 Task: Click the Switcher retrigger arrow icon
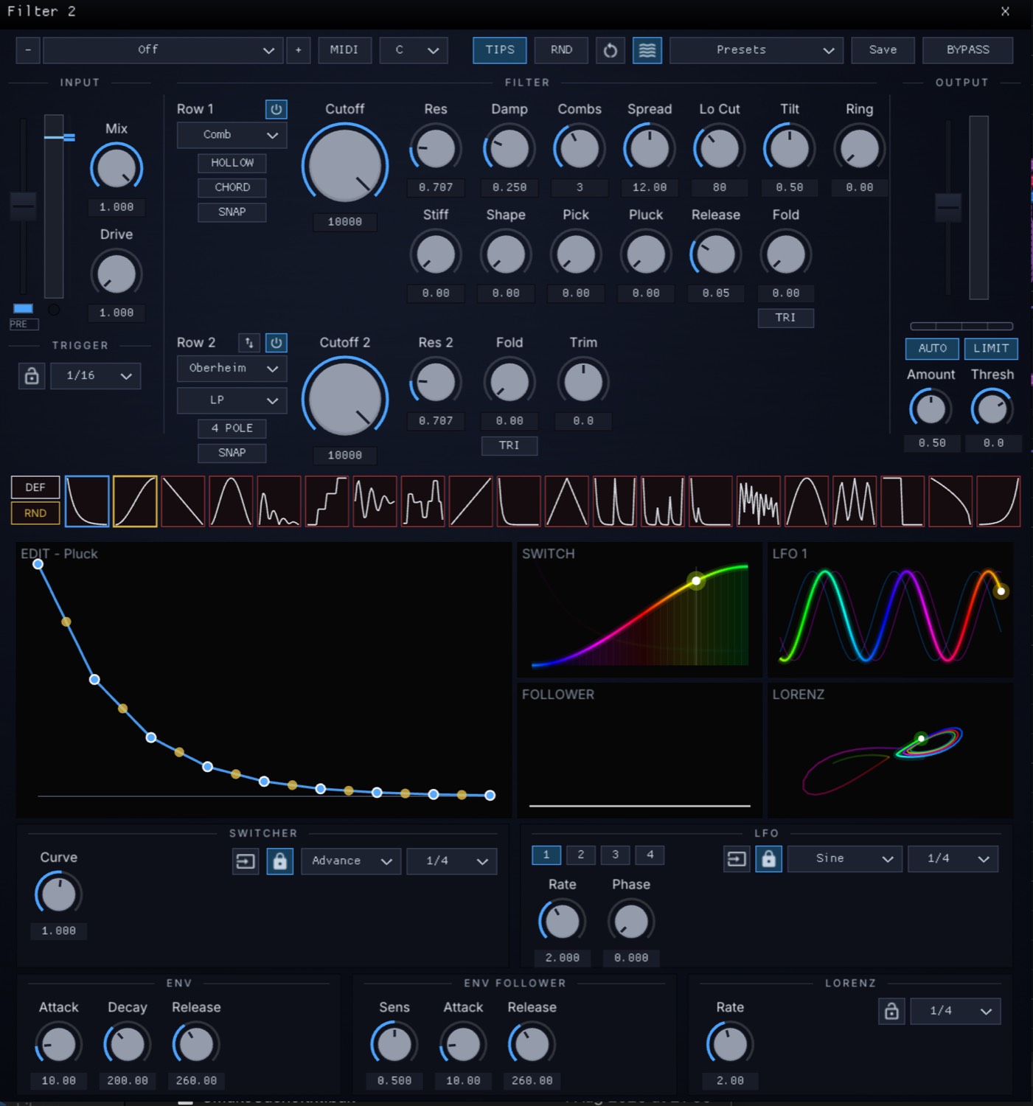(x=246, y=861)
